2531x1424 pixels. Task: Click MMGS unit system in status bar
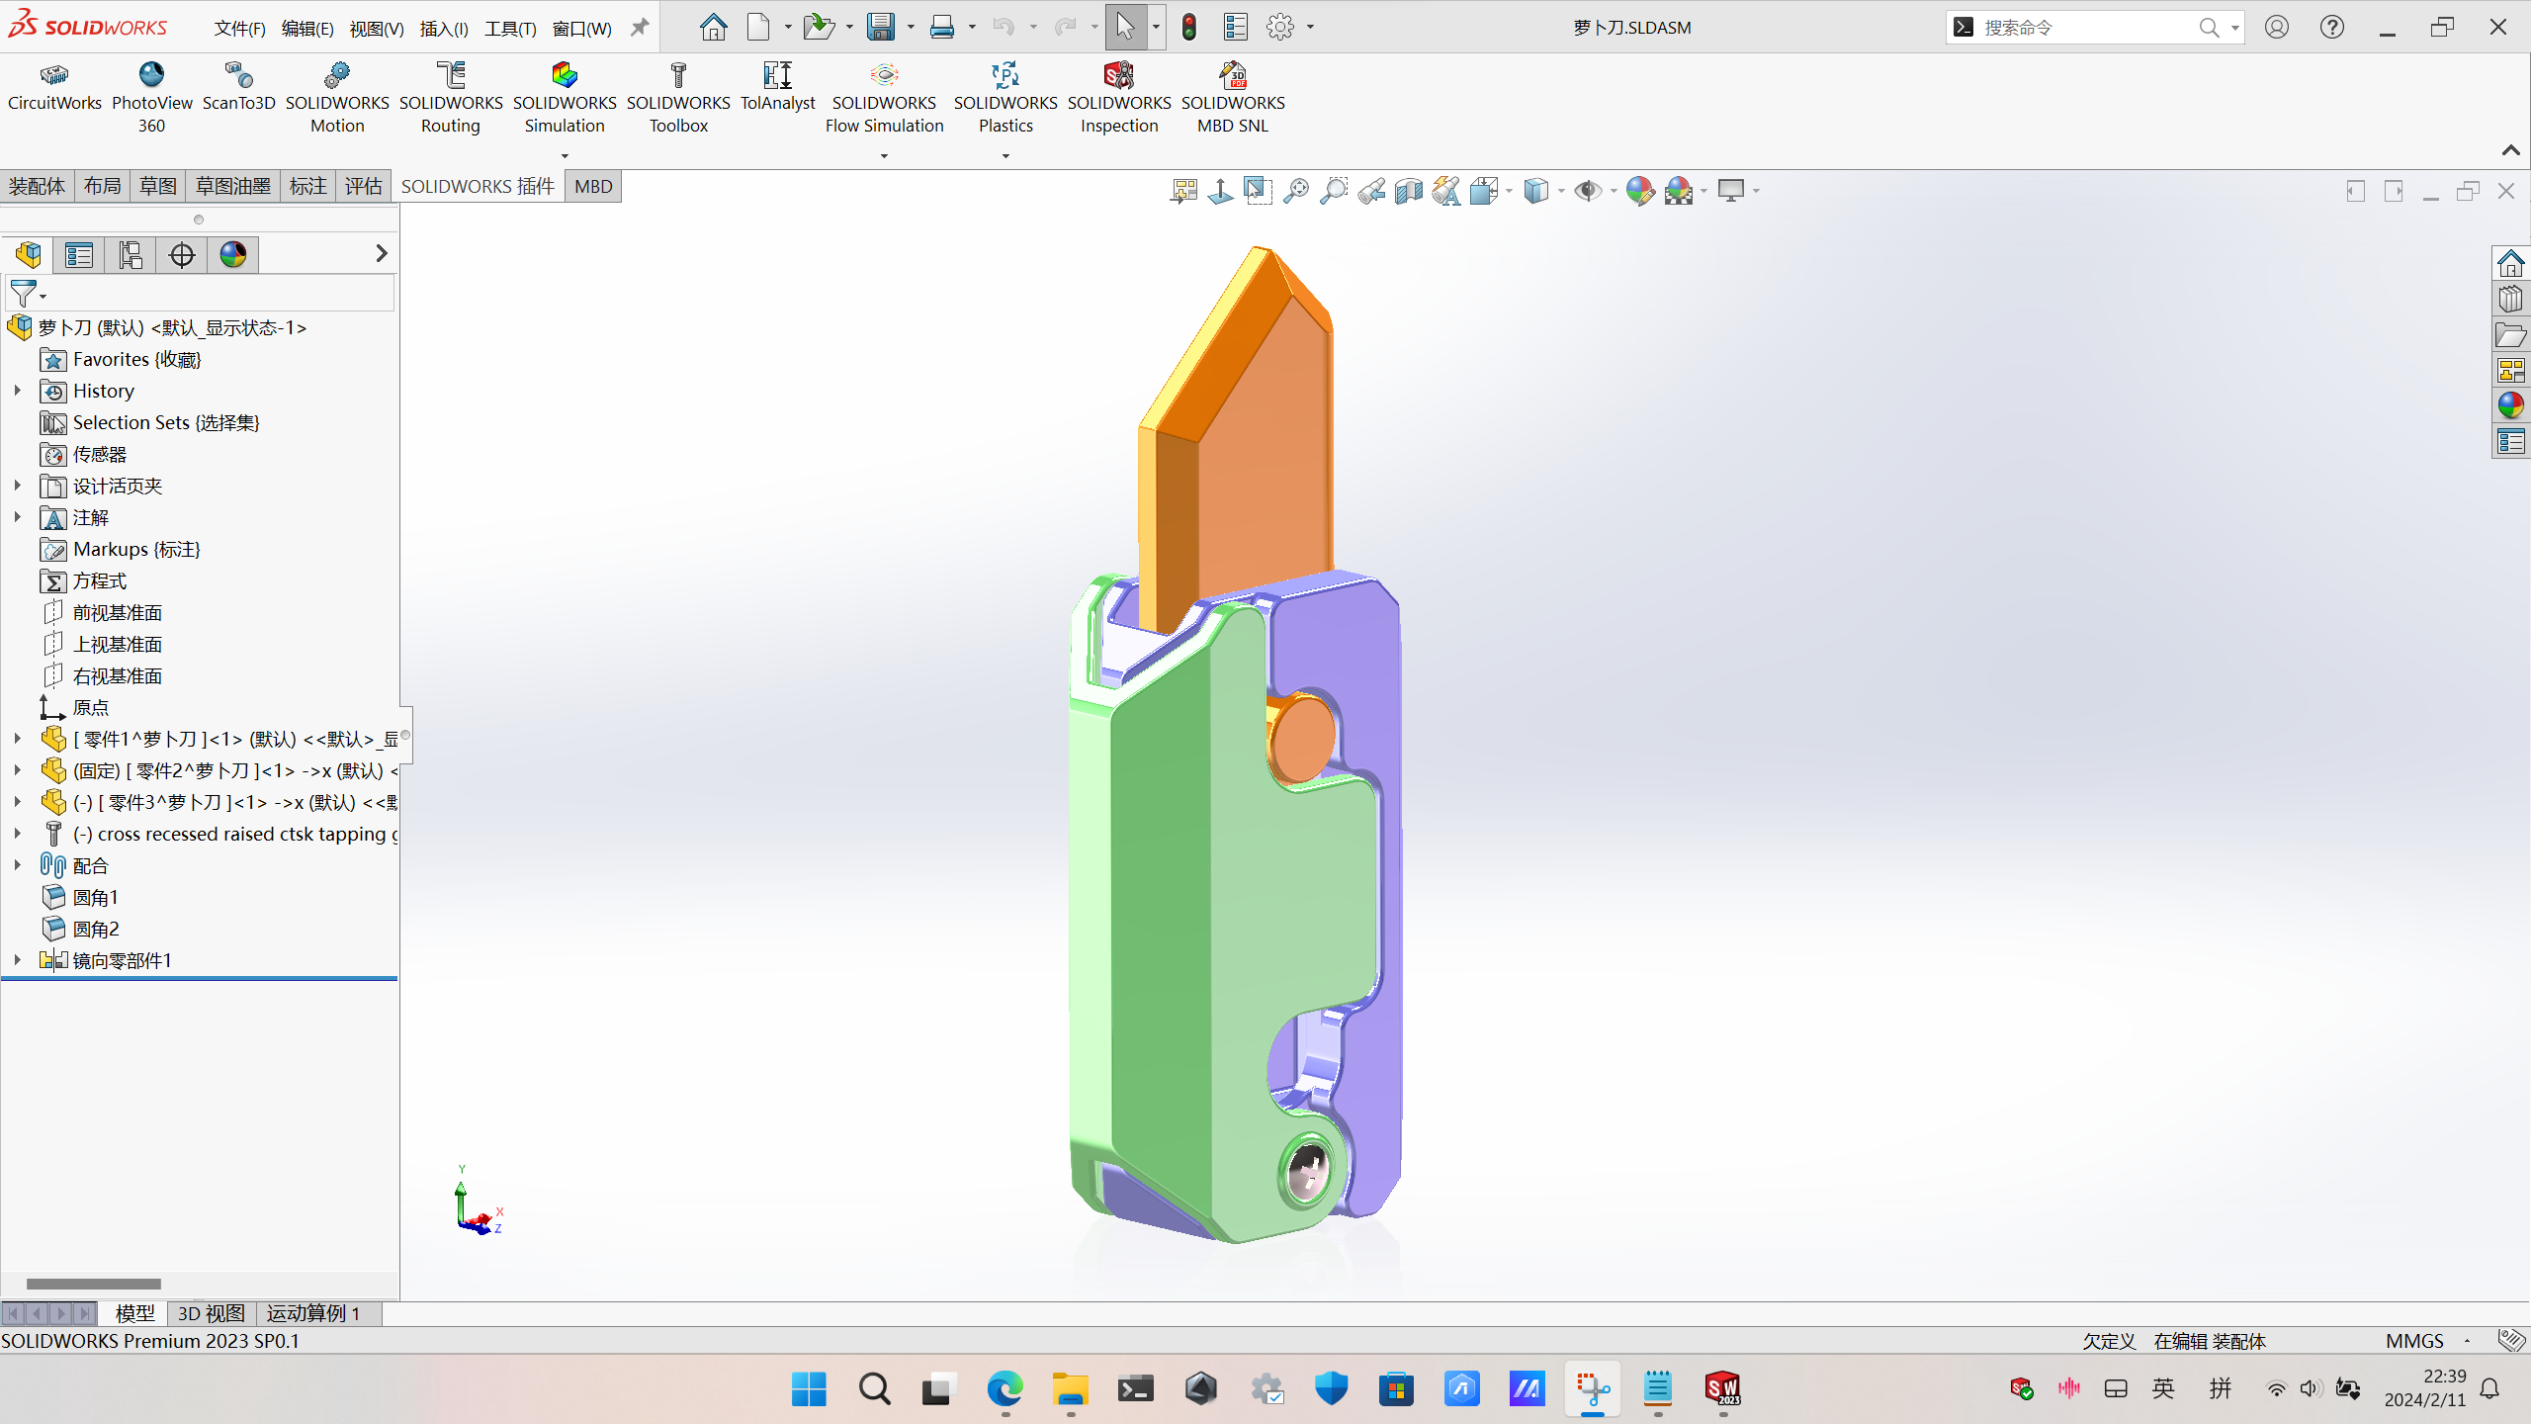point(2414,1341)
